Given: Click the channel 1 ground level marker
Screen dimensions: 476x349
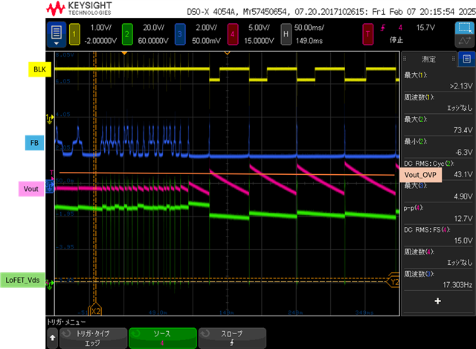Looking at the screenshot, I should pos(50,119).
